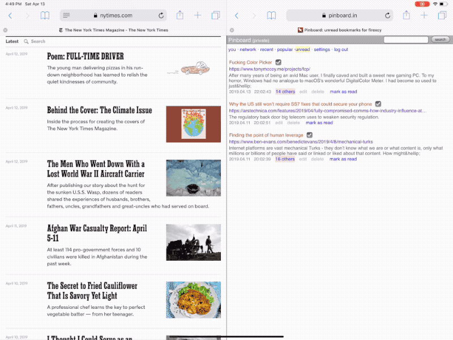Tap the pinboard.in address bar
The image size is (453, 340).
click(340, 15)
